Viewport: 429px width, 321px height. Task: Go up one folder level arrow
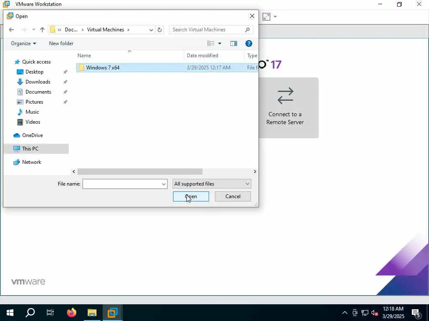pos(42,30)
